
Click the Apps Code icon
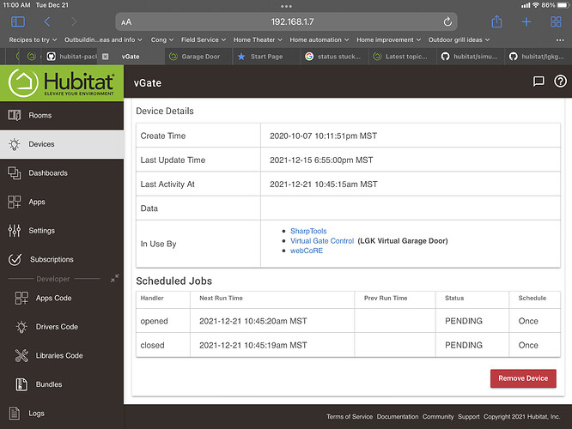click(21, 298)
